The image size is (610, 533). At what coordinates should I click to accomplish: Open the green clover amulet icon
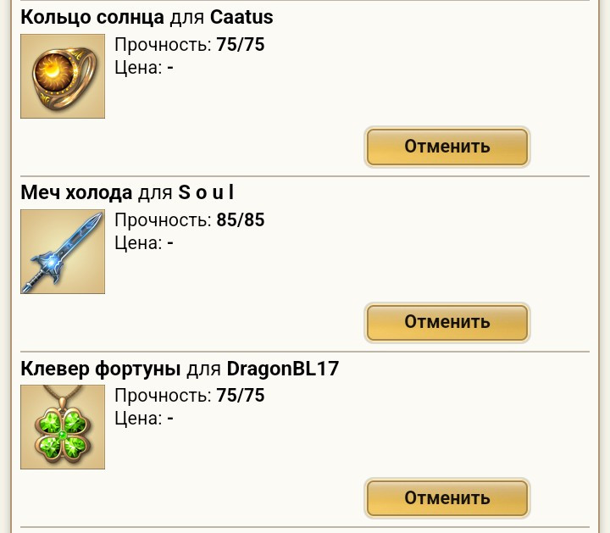click(63, 427)
